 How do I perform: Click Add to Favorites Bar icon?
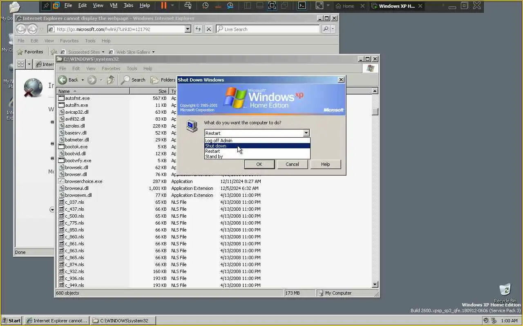coord(54,52)
